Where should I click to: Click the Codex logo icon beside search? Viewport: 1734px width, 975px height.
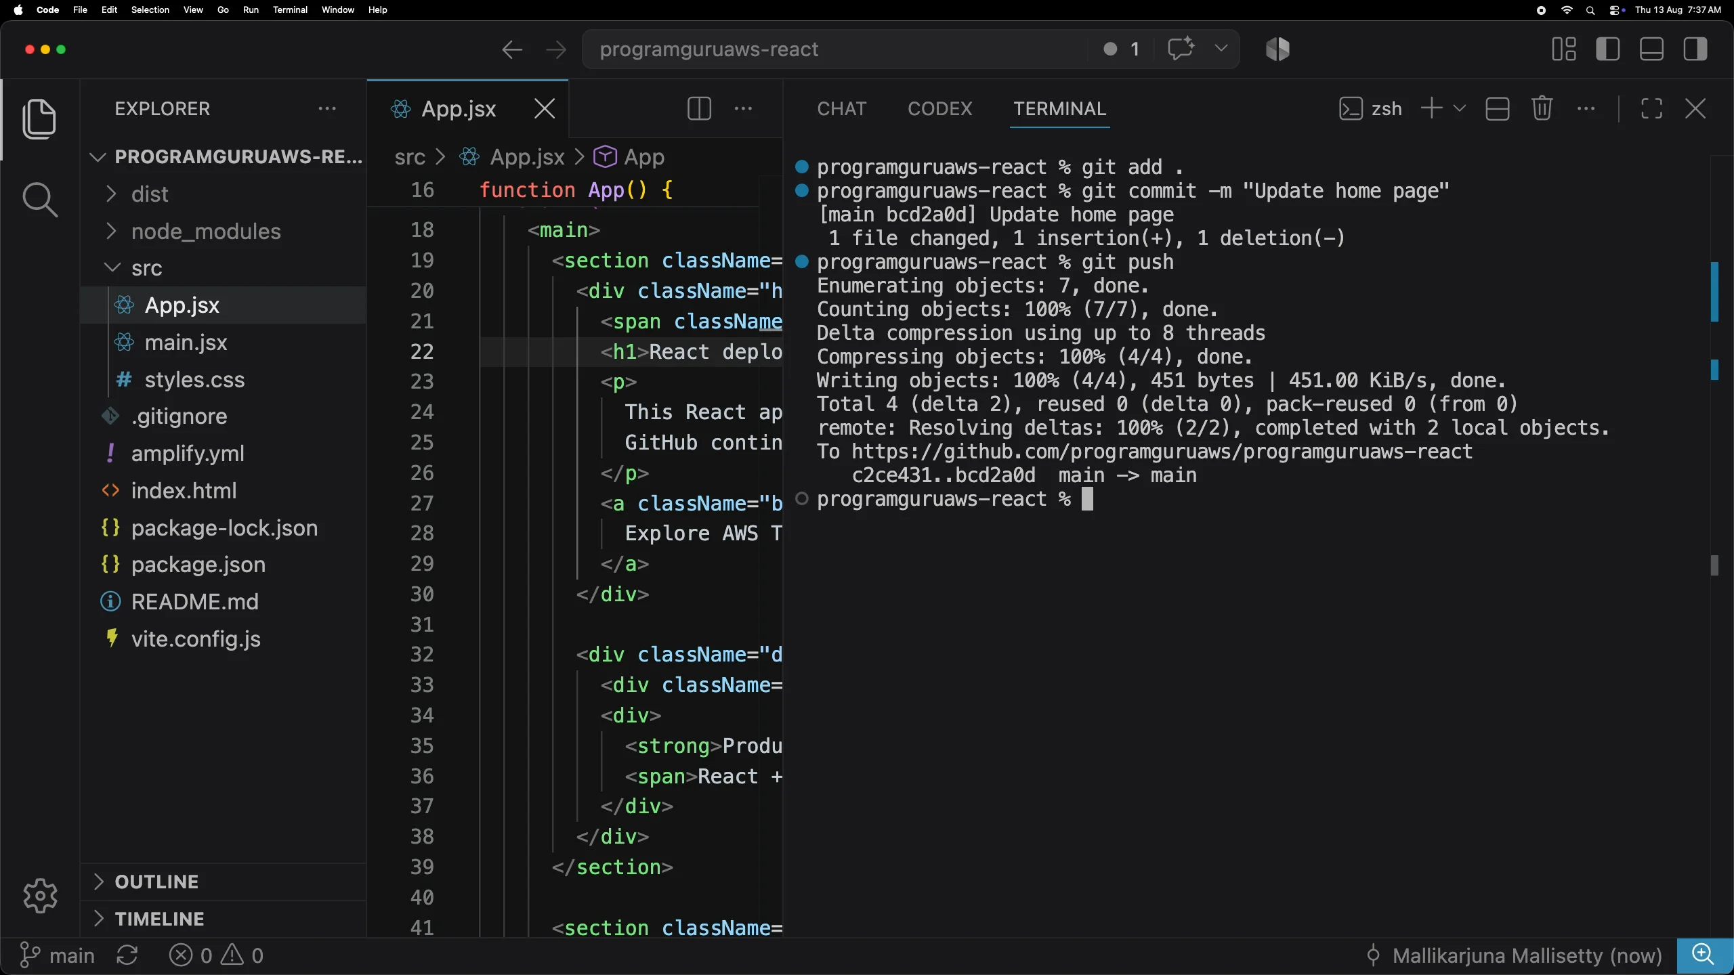(x=1277, y=49)
